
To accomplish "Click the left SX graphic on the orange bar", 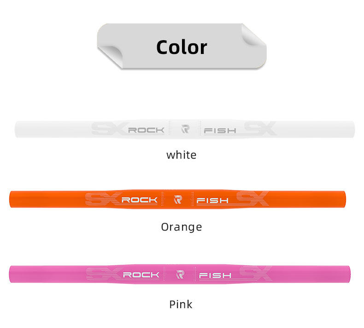I will point(102,199).
